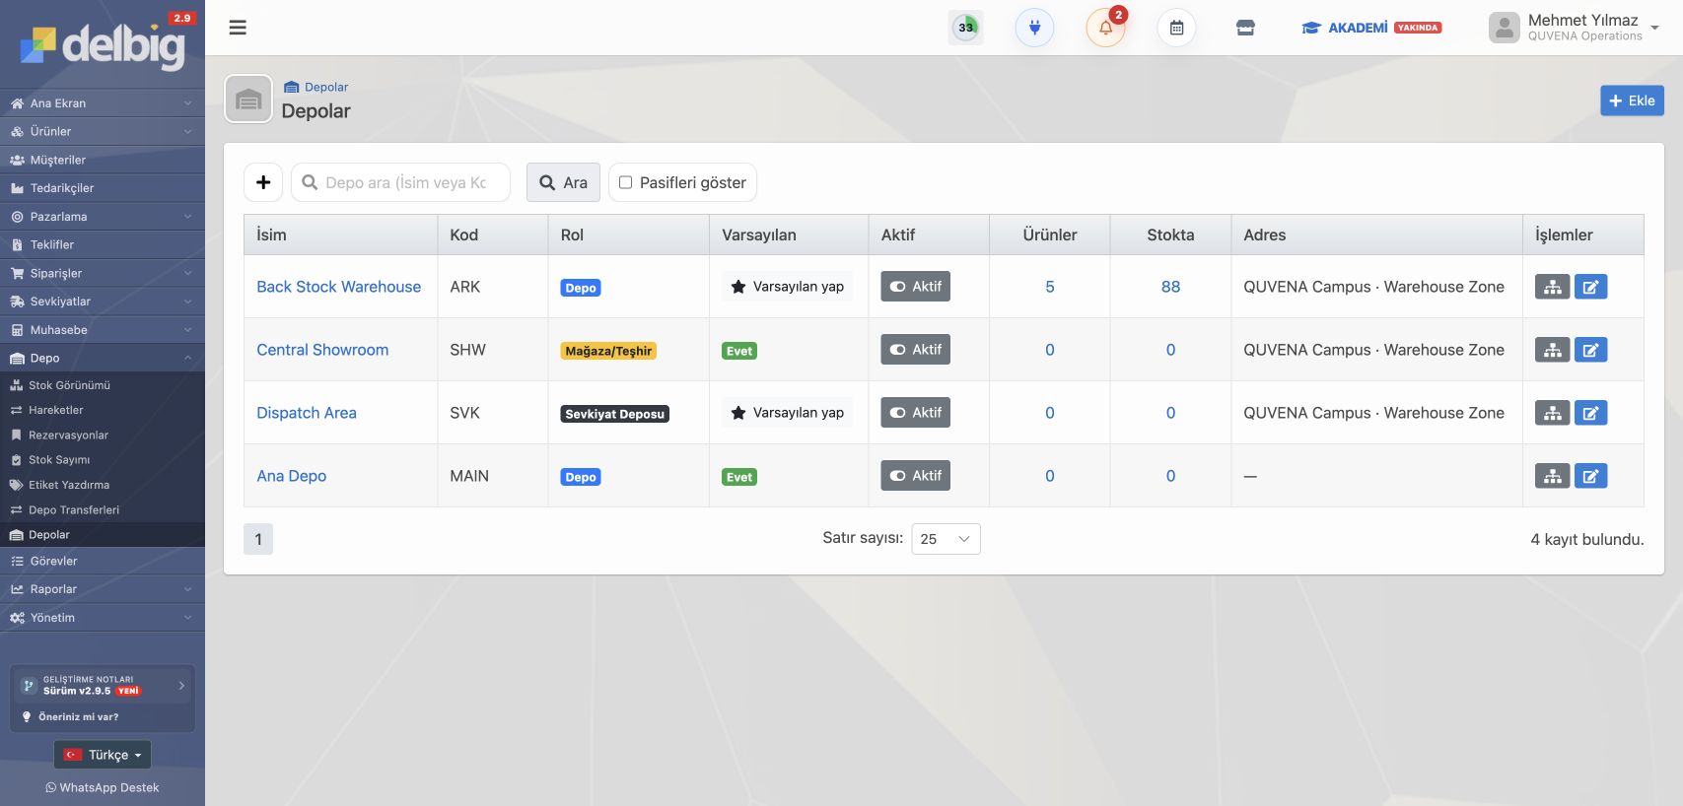Expand Raporlar sidebar menu
Viewport: 1683px width, 806px height.
(103, 589)
